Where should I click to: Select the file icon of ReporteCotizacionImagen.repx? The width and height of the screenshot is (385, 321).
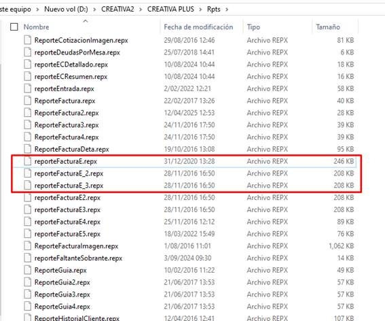(x=27, y=40)
